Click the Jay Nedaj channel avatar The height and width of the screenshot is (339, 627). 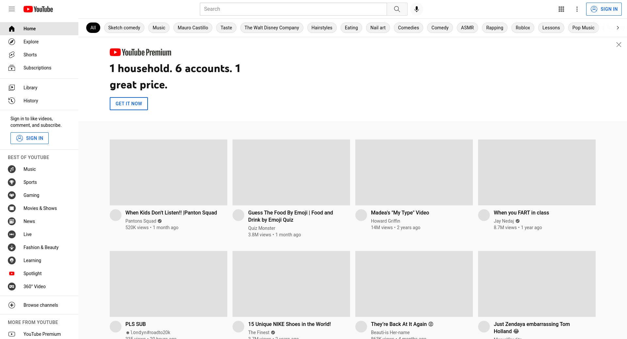point(484,215)
